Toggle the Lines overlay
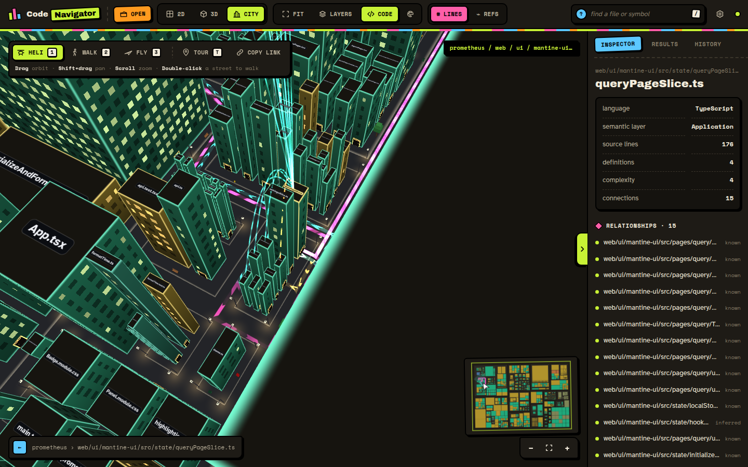Viewport: 748px width, 467px height. (x=449, y=14)
